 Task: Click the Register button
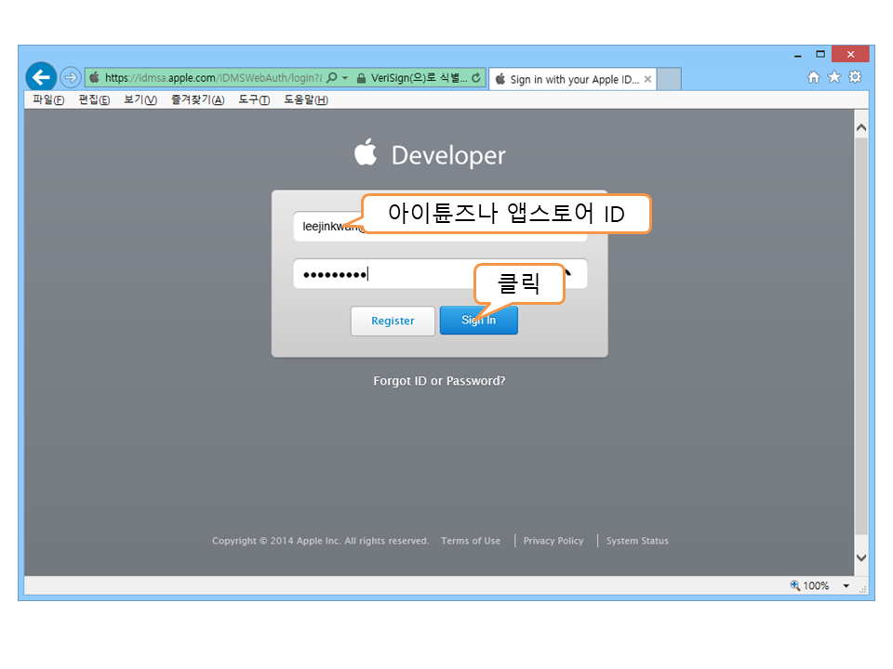click(x=393, y=321)
